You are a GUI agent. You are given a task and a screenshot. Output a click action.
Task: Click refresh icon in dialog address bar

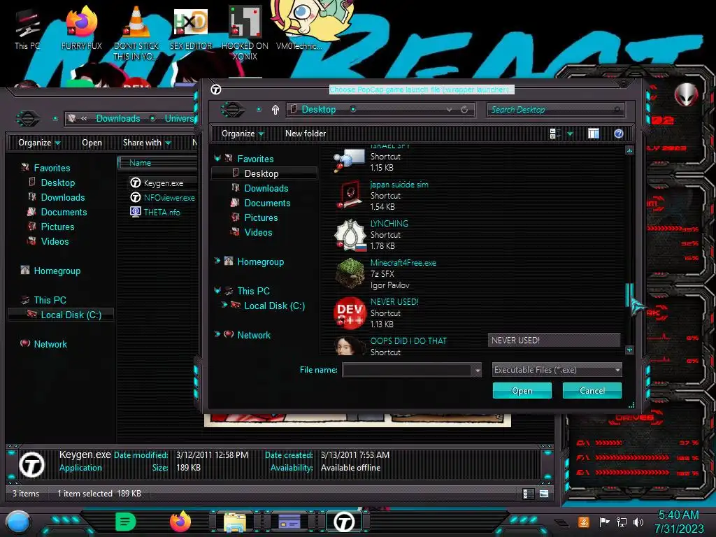point(464,110)
